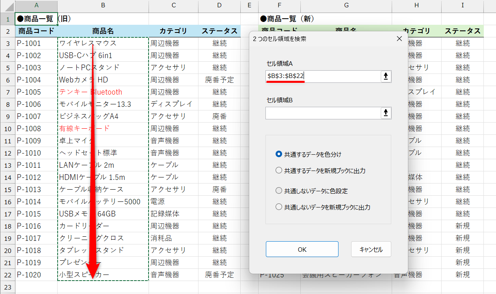Screen dimensions: 496x294
Task: Select column C header
Action: point(174,5)
